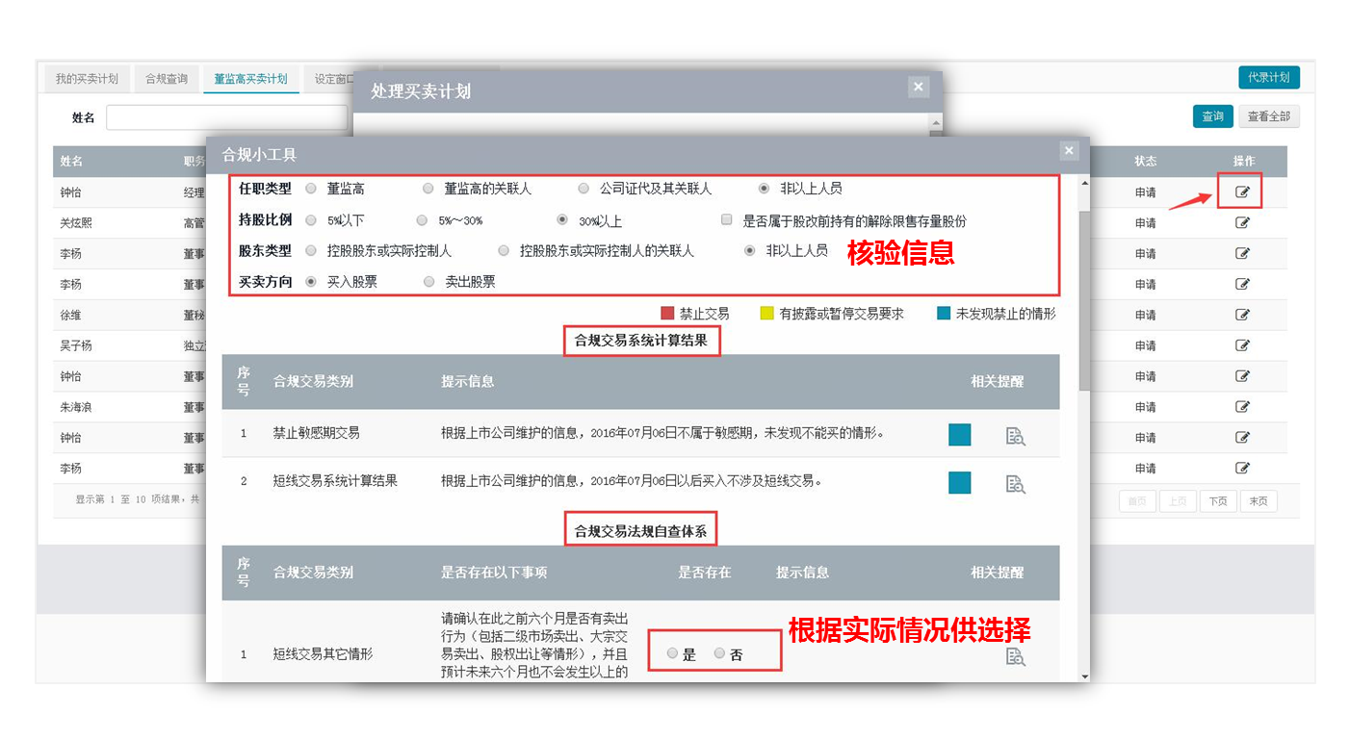The height and width of the screenshot is (739, 1349).
Task: Click the 状态 column header
Action: pos(1145,161)
